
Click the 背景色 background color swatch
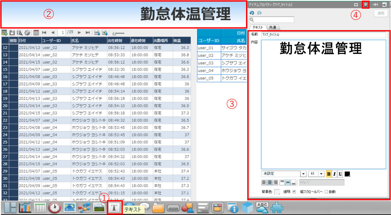pos(277,192)
